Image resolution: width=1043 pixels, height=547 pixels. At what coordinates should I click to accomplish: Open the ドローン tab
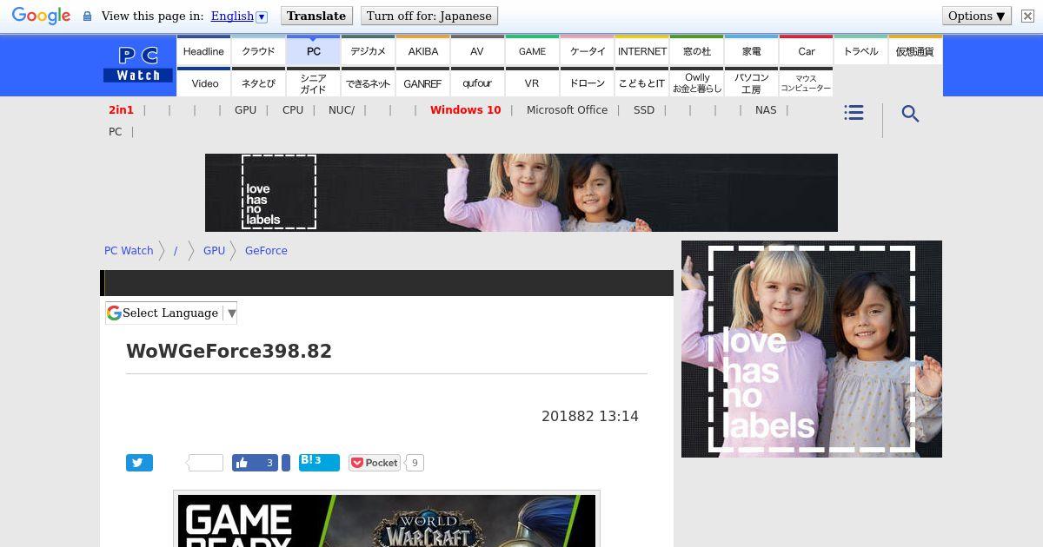click(587, 82)
